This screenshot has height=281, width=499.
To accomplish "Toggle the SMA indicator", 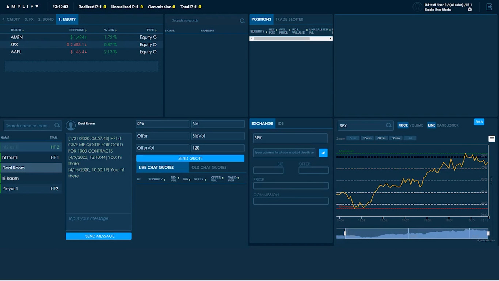I will click(x=479, y=122).
